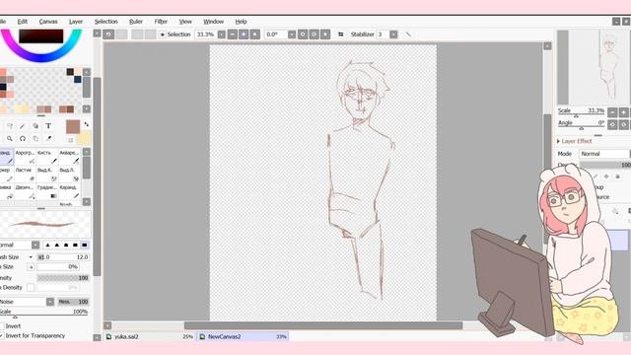Open the Selection menu
The height and width of the screenshot is (355, 631).
[x=106, y=22]
